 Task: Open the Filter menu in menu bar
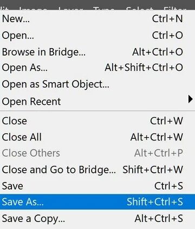(x=174, y=8)
